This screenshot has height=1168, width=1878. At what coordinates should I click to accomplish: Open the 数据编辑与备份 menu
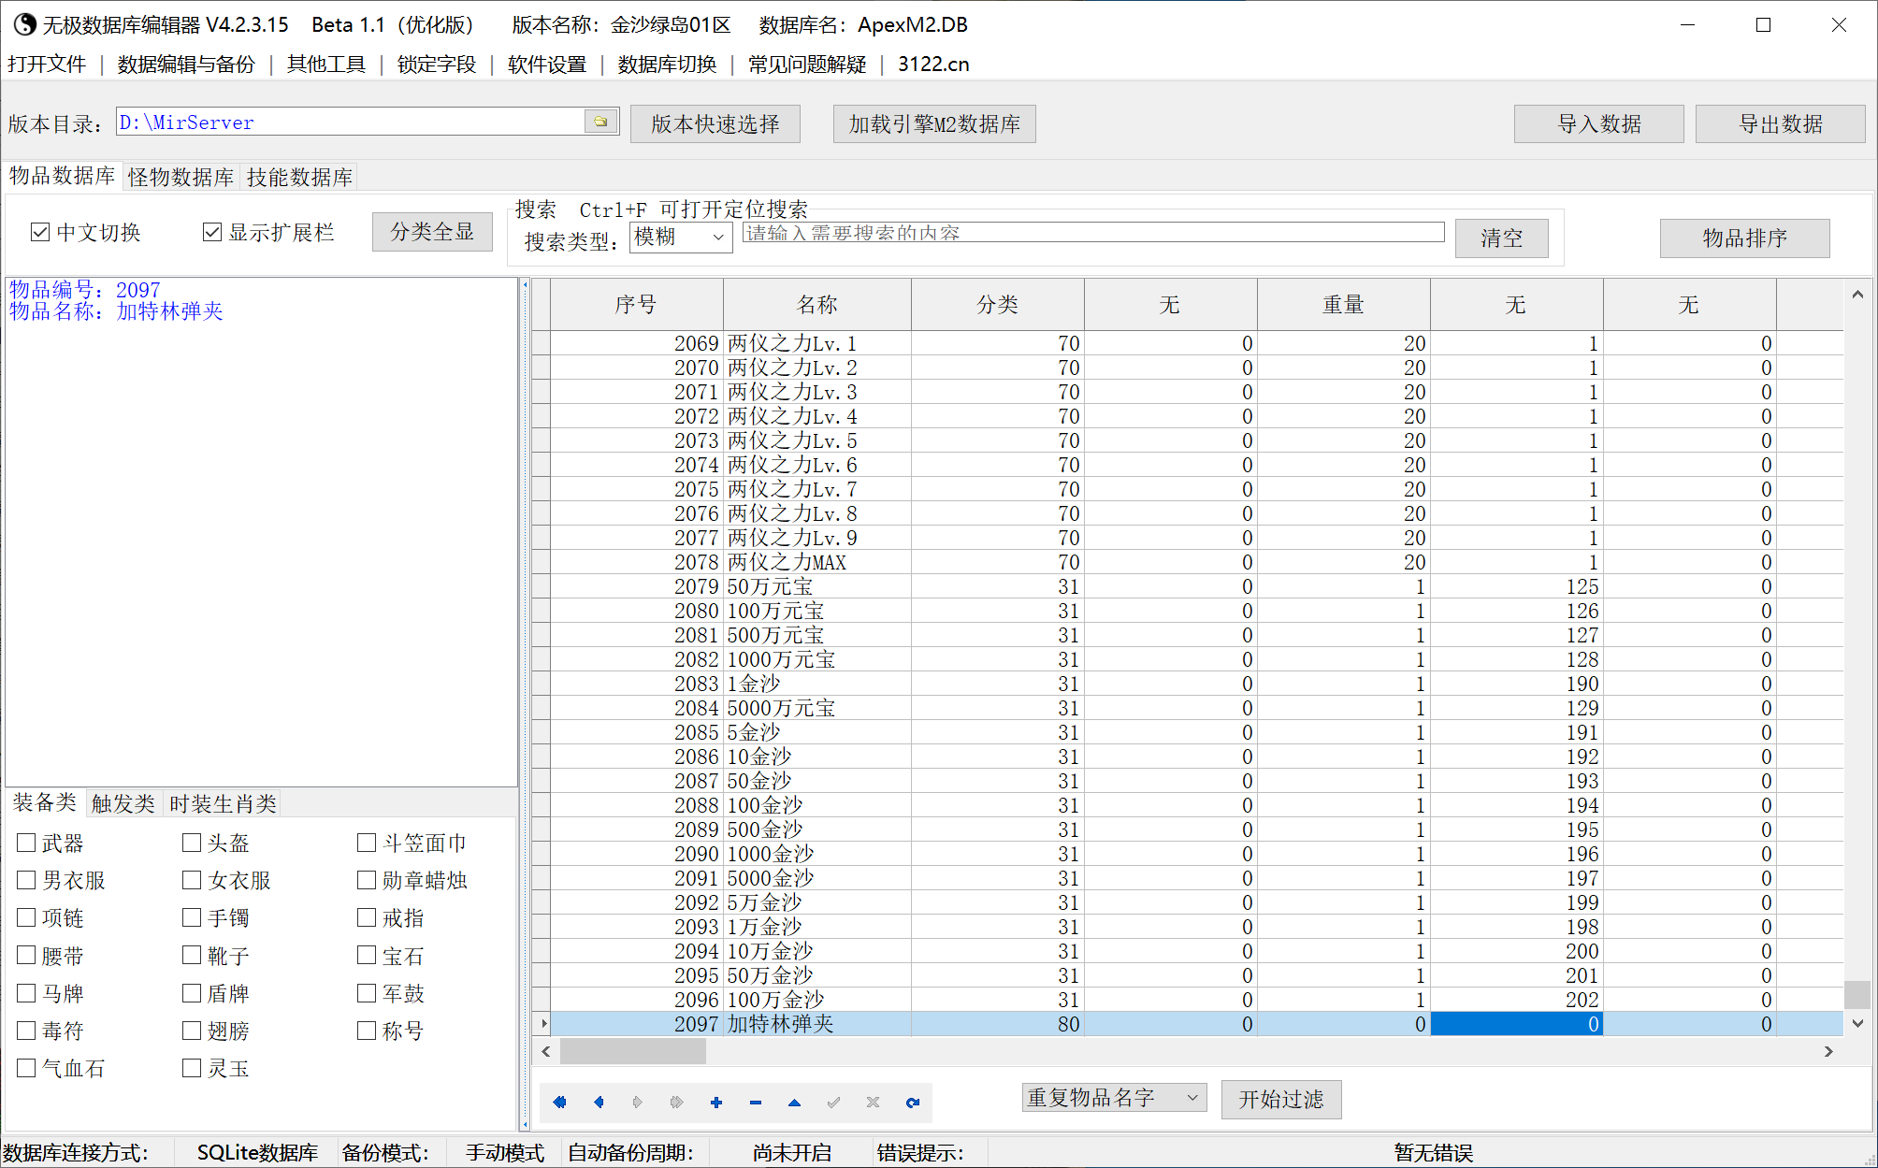pos(186,64)
